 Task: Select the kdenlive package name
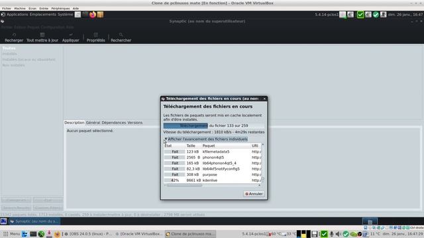click(x=210, y=180)
